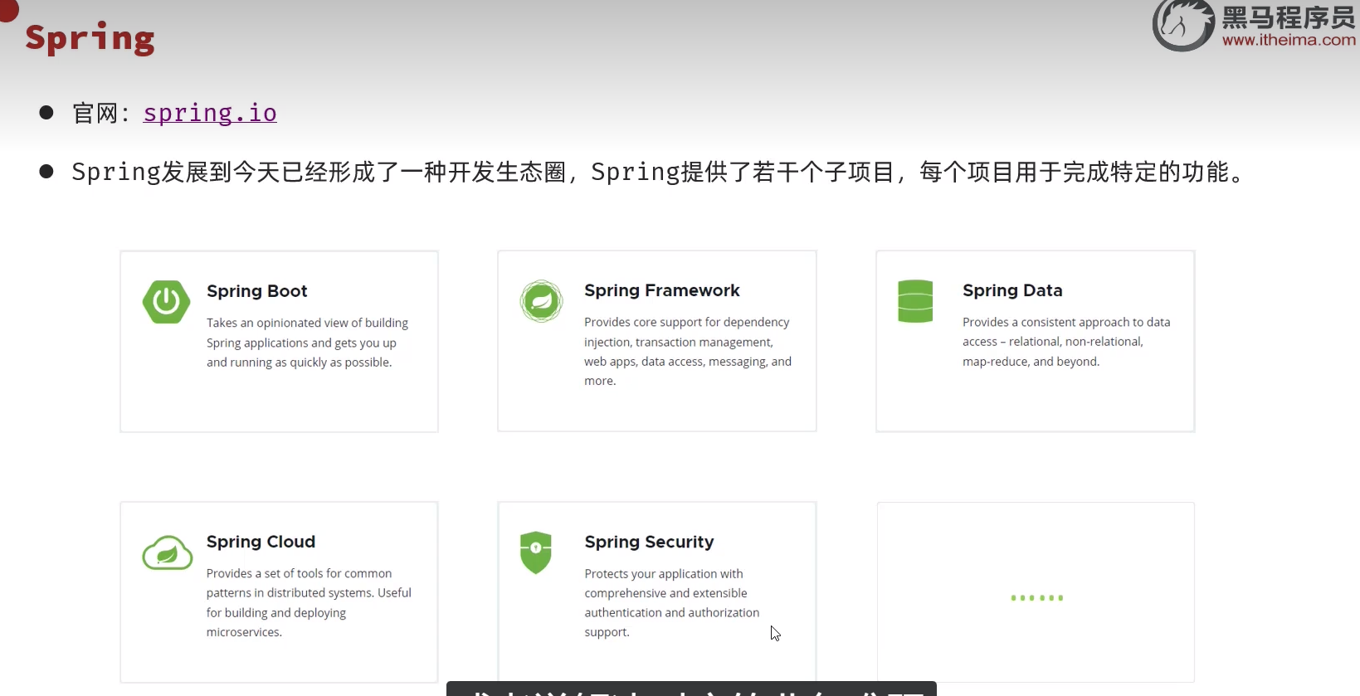Click the Spring Framework leaf icon
This screenshot has height=696, width=1360.
[x=542, y=301]
